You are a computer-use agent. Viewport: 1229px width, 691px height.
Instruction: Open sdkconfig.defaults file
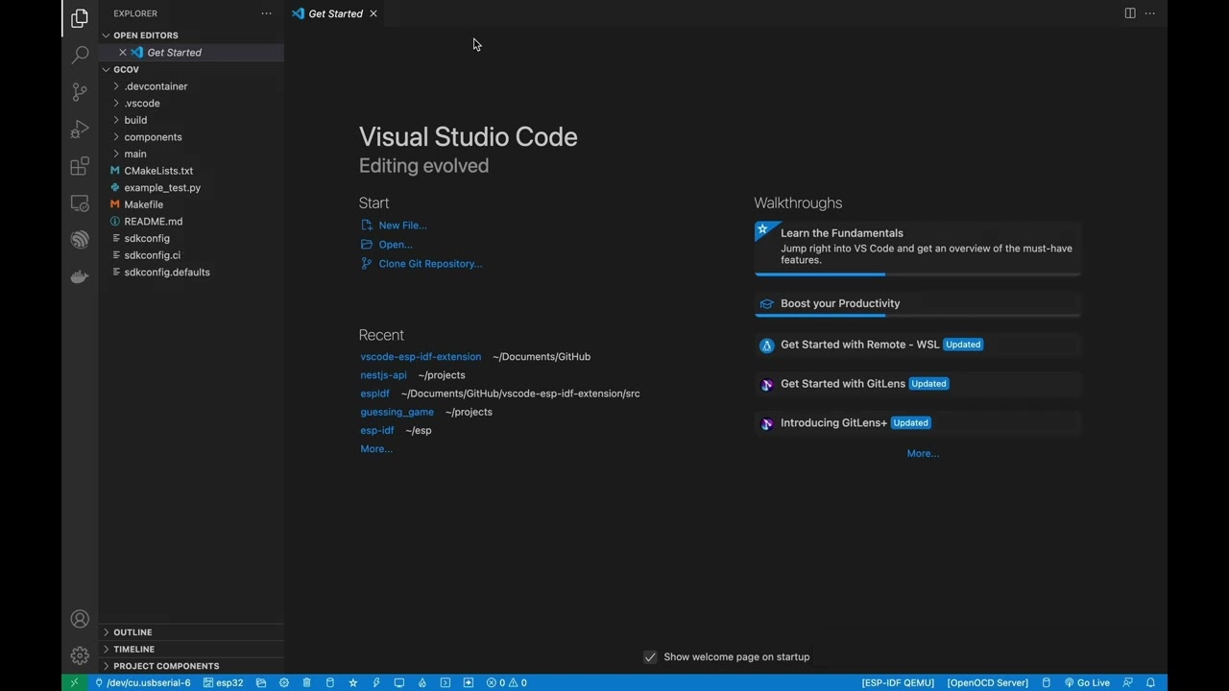point(191,272)
